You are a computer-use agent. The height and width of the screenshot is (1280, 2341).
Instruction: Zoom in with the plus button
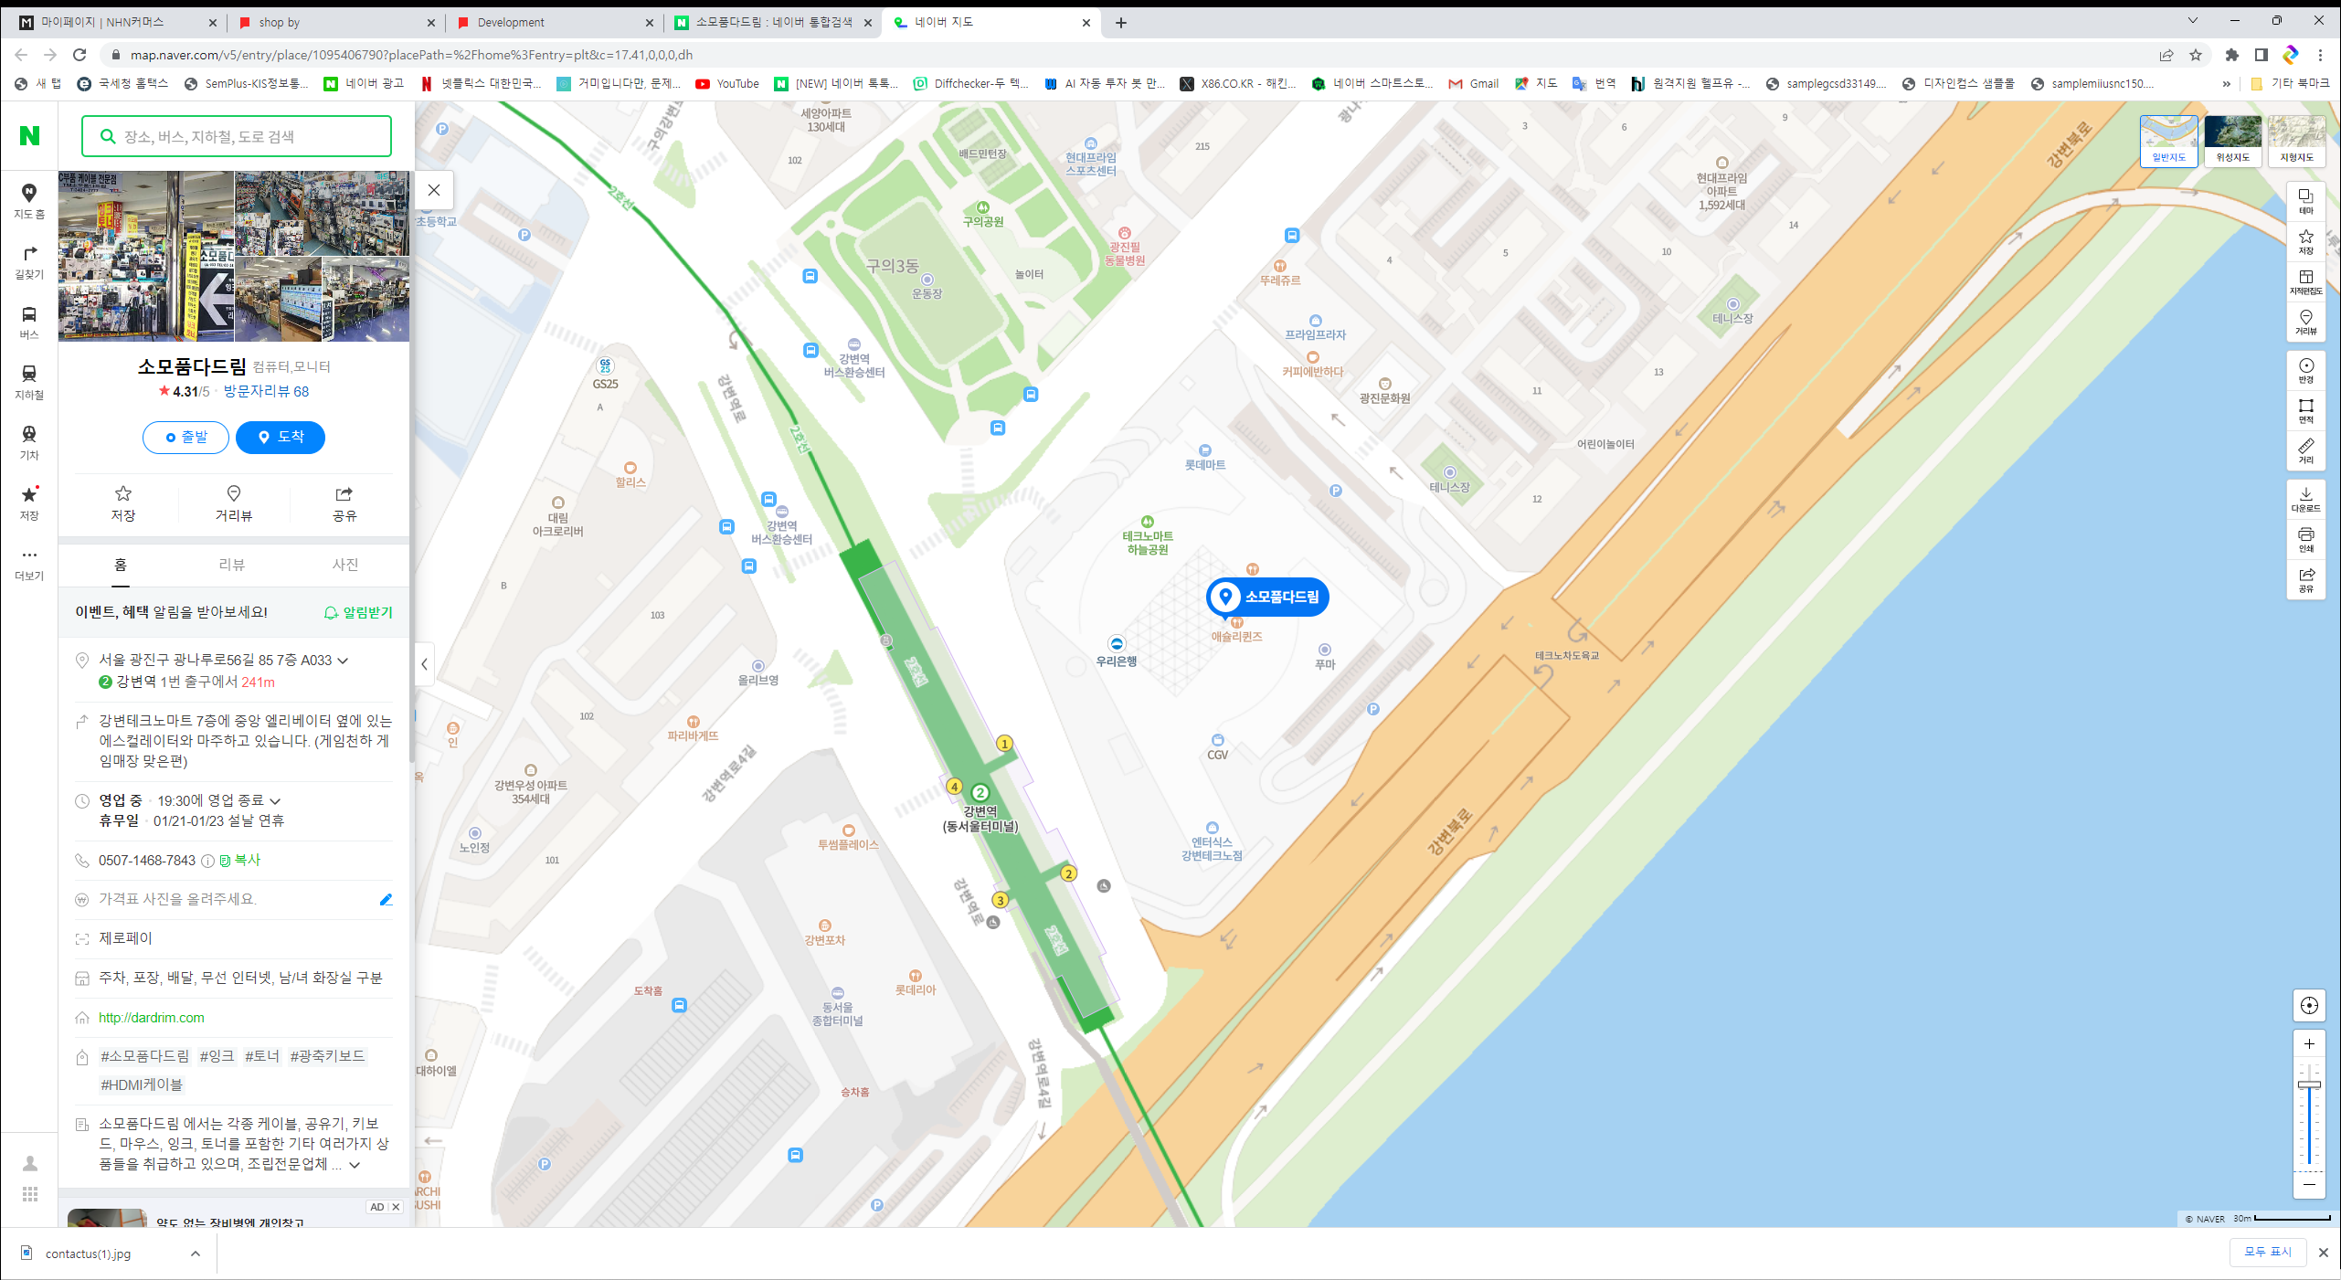coord(2309,1044)
